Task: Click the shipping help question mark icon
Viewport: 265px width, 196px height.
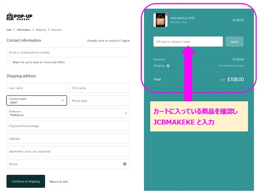Action: [168, 66]
